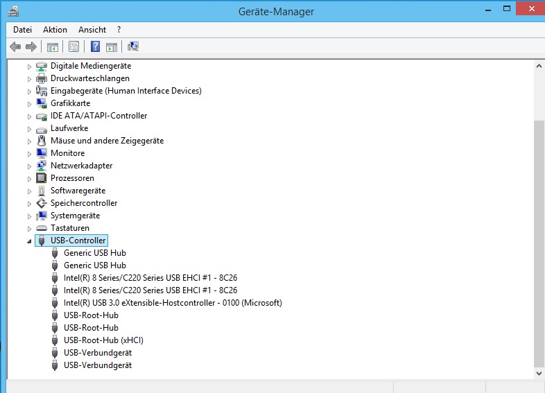The width and height of the screenshot is (545, 393).
Task: Click the show/hide action pane toolbar icon
Action: pyautogui.click(x=112, y=46)
